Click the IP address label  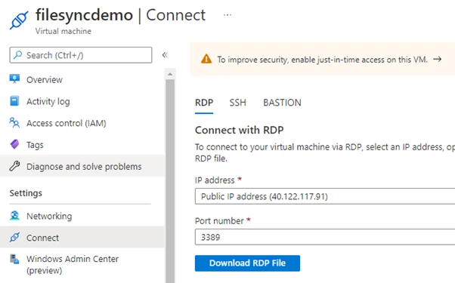(x=215, y=180)
